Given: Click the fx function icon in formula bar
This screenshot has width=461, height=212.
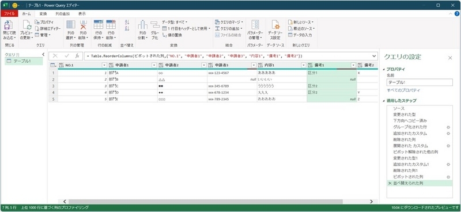Looking at the screenshot, I should 77,56.
